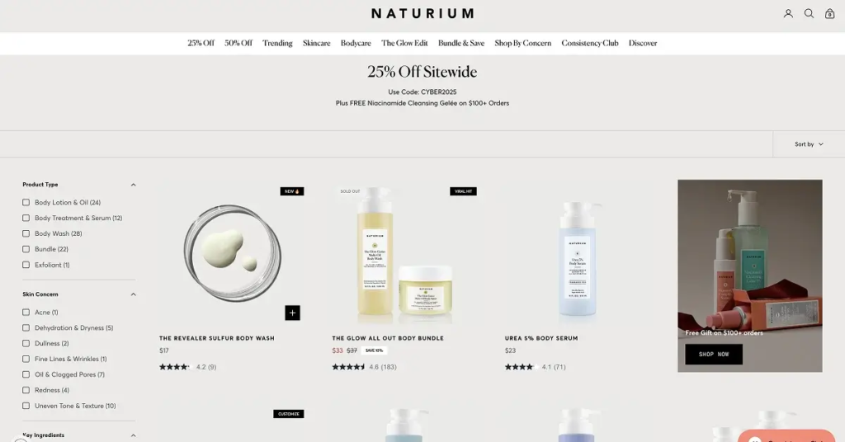Click the NATURIUM logo

pos(422,13)
